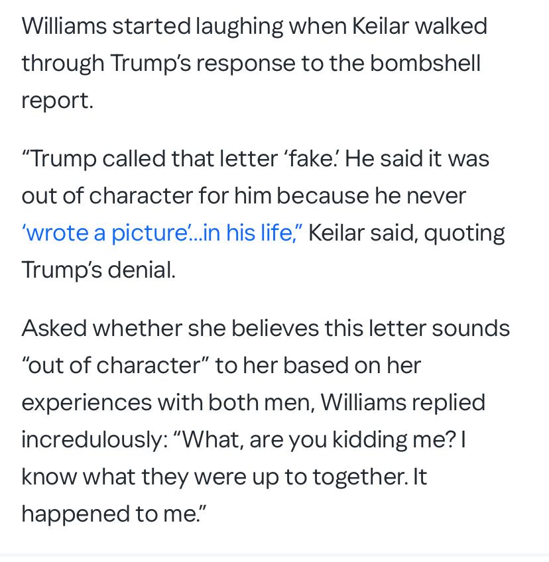Click the word 'report.' ending the first paragraph
549x562 pixels.
pos(58,101)
